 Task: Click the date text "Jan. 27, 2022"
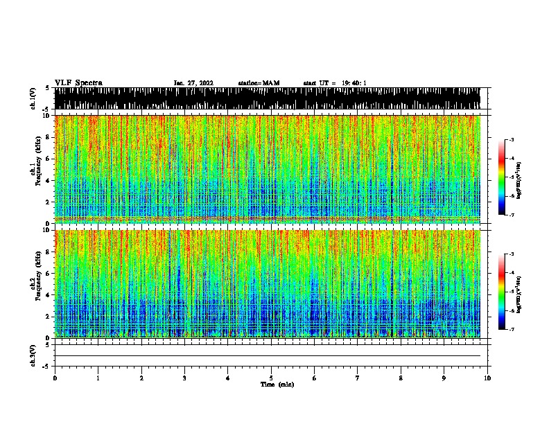(x=193, y=83)
